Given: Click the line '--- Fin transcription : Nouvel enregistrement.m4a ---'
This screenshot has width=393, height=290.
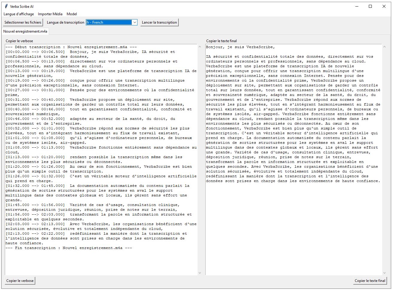Looking at the screenshot, I should (x=69, y=248).
